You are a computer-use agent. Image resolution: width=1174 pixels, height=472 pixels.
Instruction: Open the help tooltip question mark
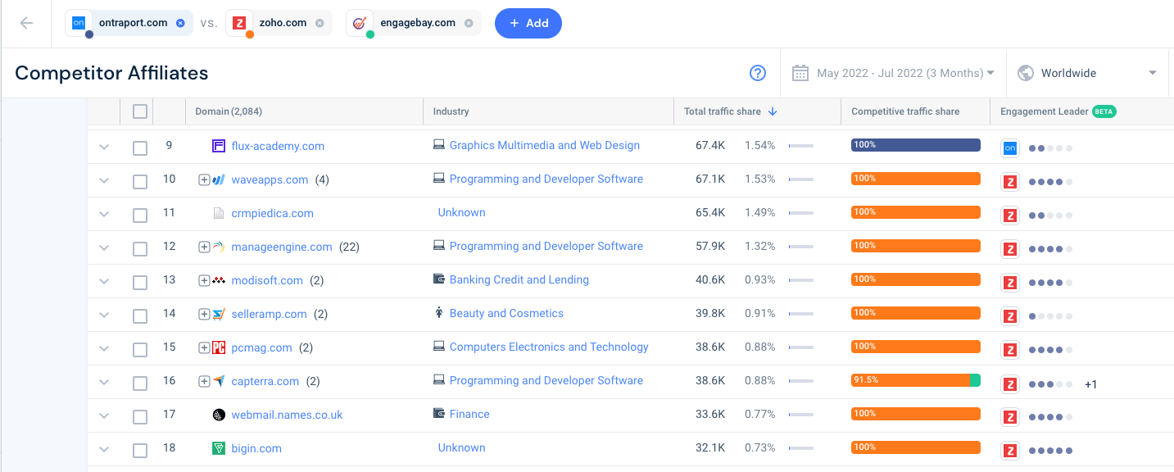pos(757,73)
